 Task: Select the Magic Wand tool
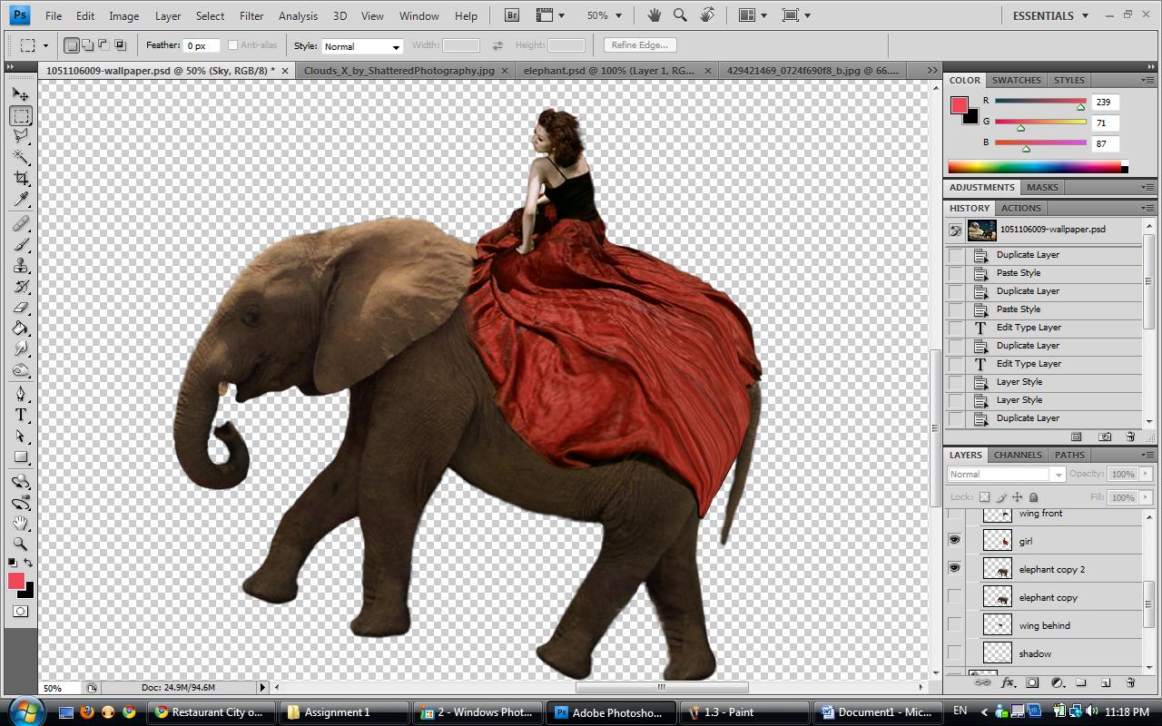[x=21, y=157]
